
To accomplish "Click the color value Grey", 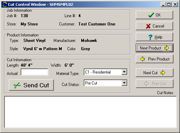I will pos(85,49).
